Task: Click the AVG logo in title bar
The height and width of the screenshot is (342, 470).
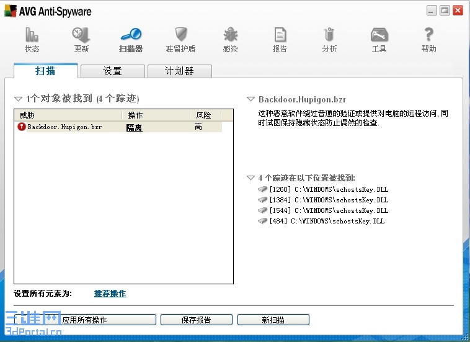Action: (11, 11)
